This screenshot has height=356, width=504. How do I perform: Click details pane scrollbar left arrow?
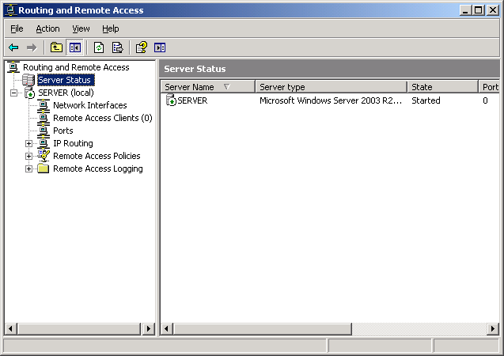tap(166, 328)
